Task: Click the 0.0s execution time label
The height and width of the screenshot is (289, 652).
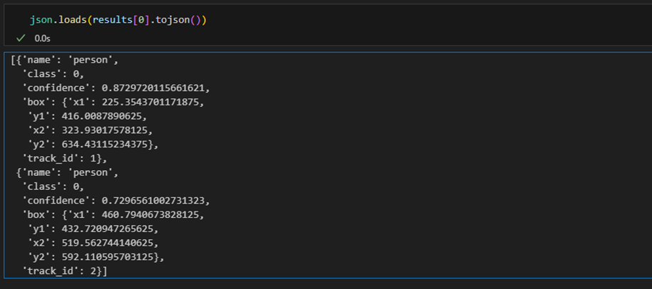Action: (x=43, y=38)
